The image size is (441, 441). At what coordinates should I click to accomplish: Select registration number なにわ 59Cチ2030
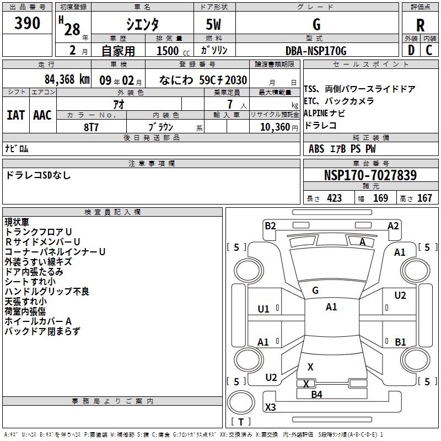203,80
